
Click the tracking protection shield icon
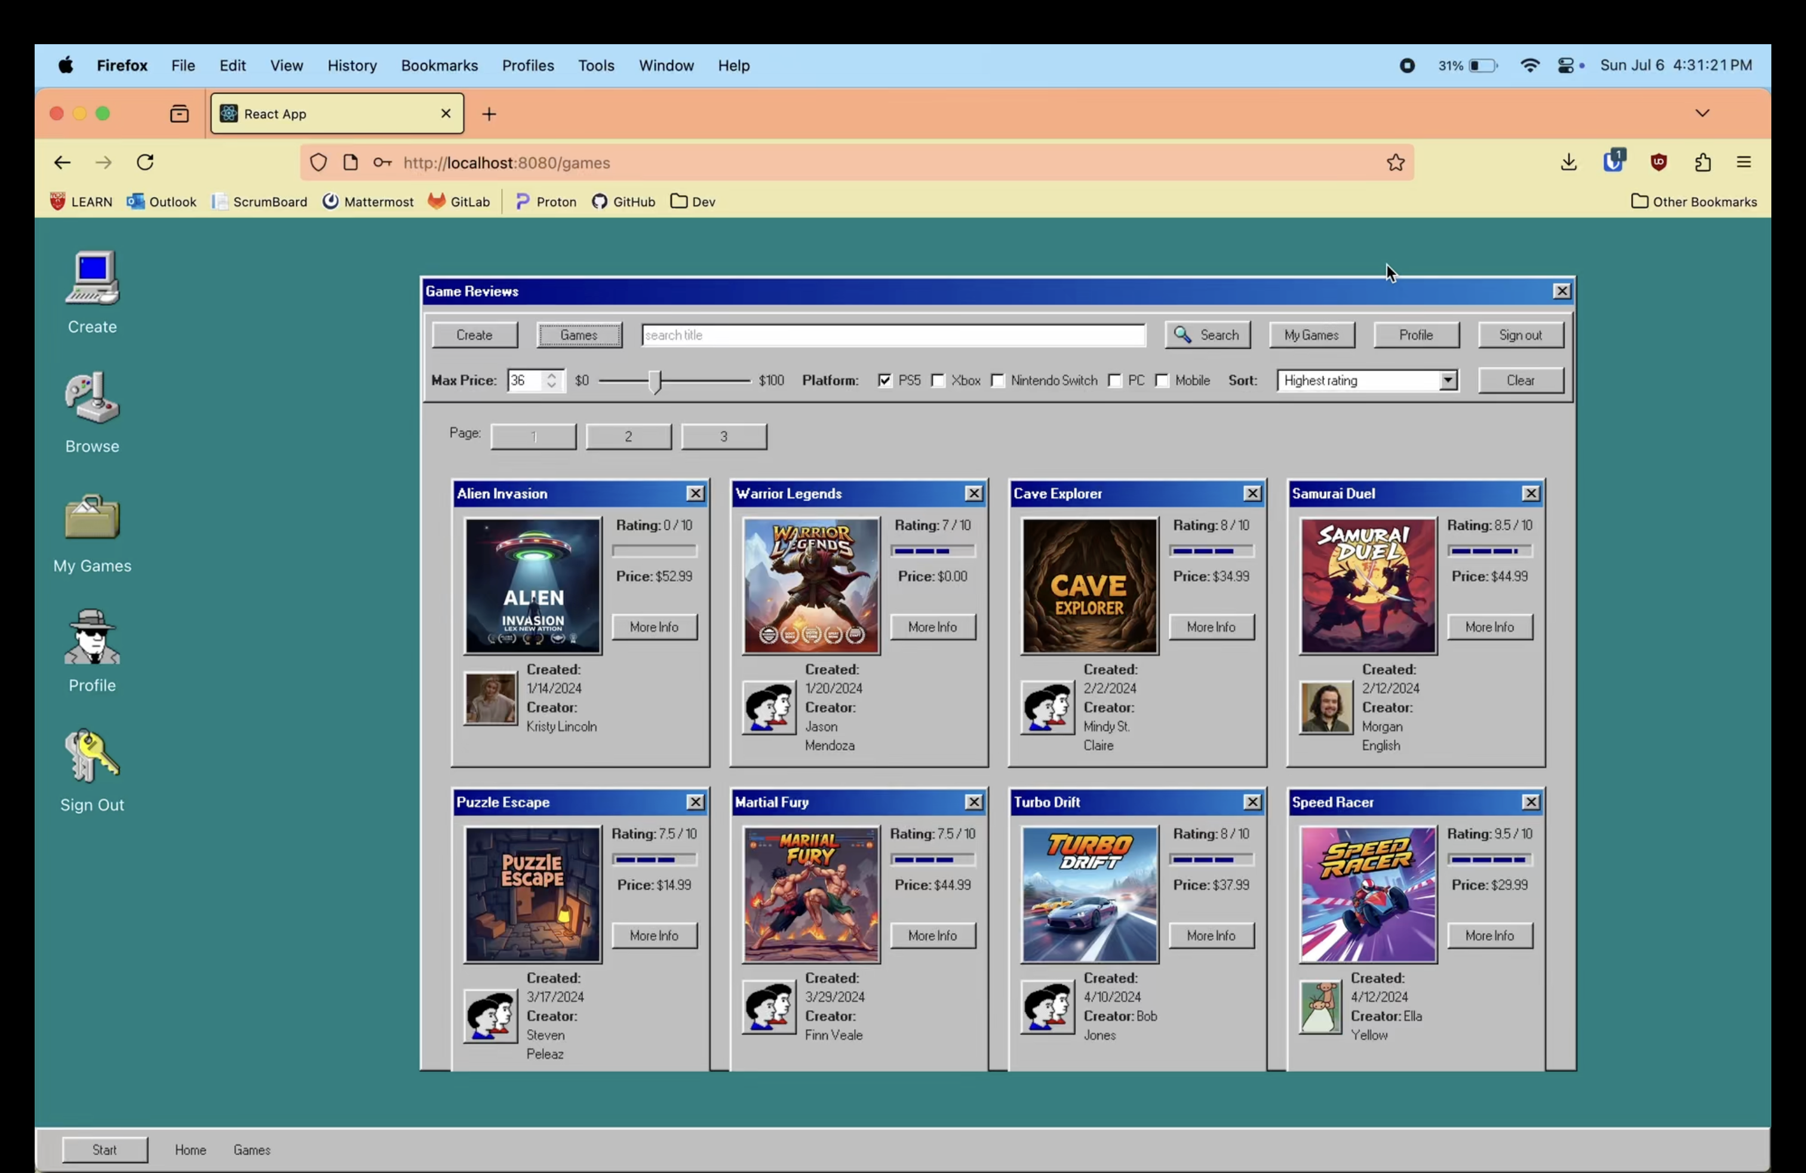tap(318, 162)
